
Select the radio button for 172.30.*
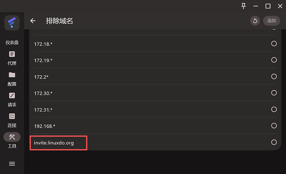(274, 93)
